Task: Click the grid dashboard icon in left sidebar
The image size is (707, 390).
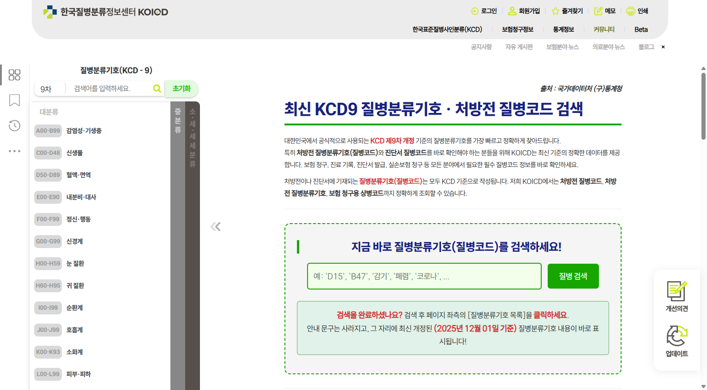Action: coord(14,75)
